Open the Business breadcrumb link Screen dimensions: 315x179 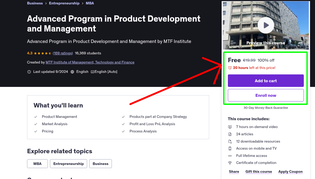35,3
